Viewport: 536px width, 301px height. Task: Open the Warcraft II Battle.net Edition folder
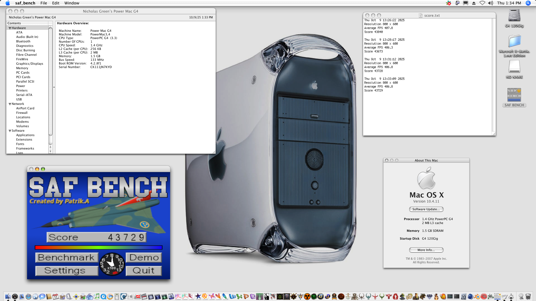[x=514, y=42]
